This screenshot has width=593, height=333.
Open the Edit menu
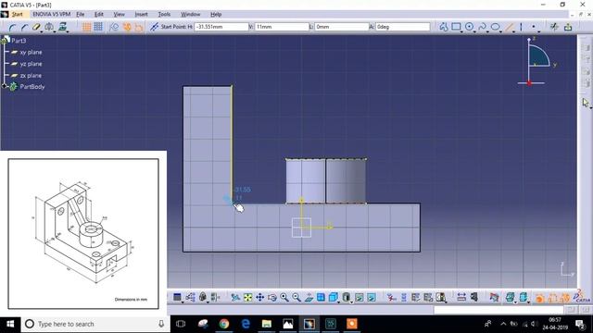(x=99, y=15)
